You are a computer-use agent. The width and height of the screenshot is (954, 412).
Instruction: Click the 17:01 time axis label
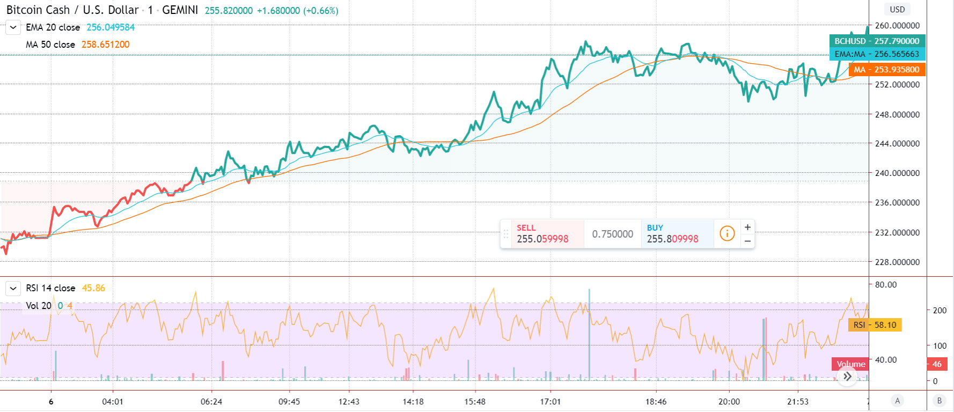pyautogui.click(x=551, y=401)
